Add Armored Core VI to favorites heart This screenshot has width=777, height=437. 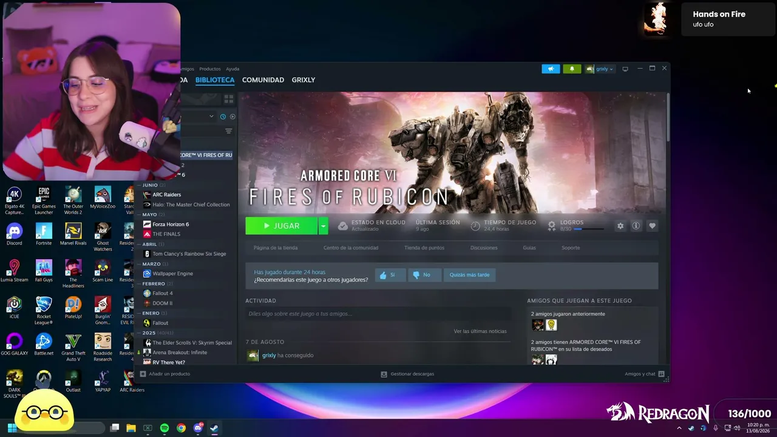click(652, 226)
